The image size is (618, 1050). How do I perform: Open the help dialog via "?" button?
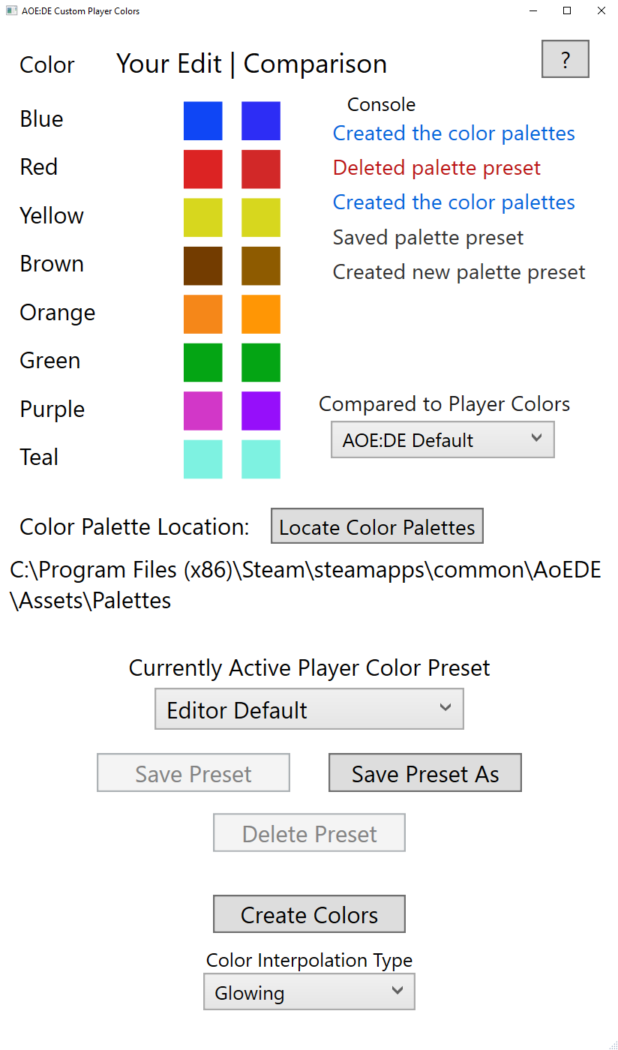[x=565, y=59]
